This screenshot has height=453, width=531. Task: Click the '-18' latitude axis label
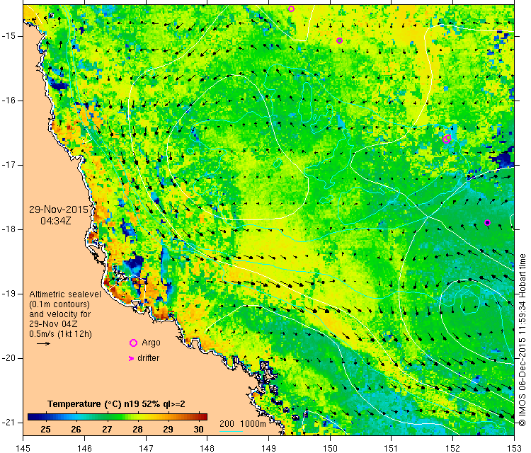tap(8, 229)
